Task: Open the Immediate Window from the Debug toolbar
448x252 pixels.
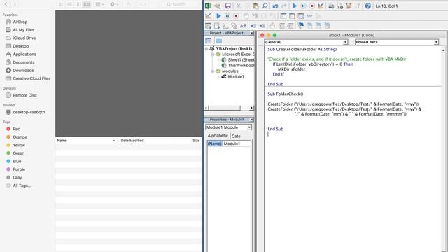Action: 292,15
